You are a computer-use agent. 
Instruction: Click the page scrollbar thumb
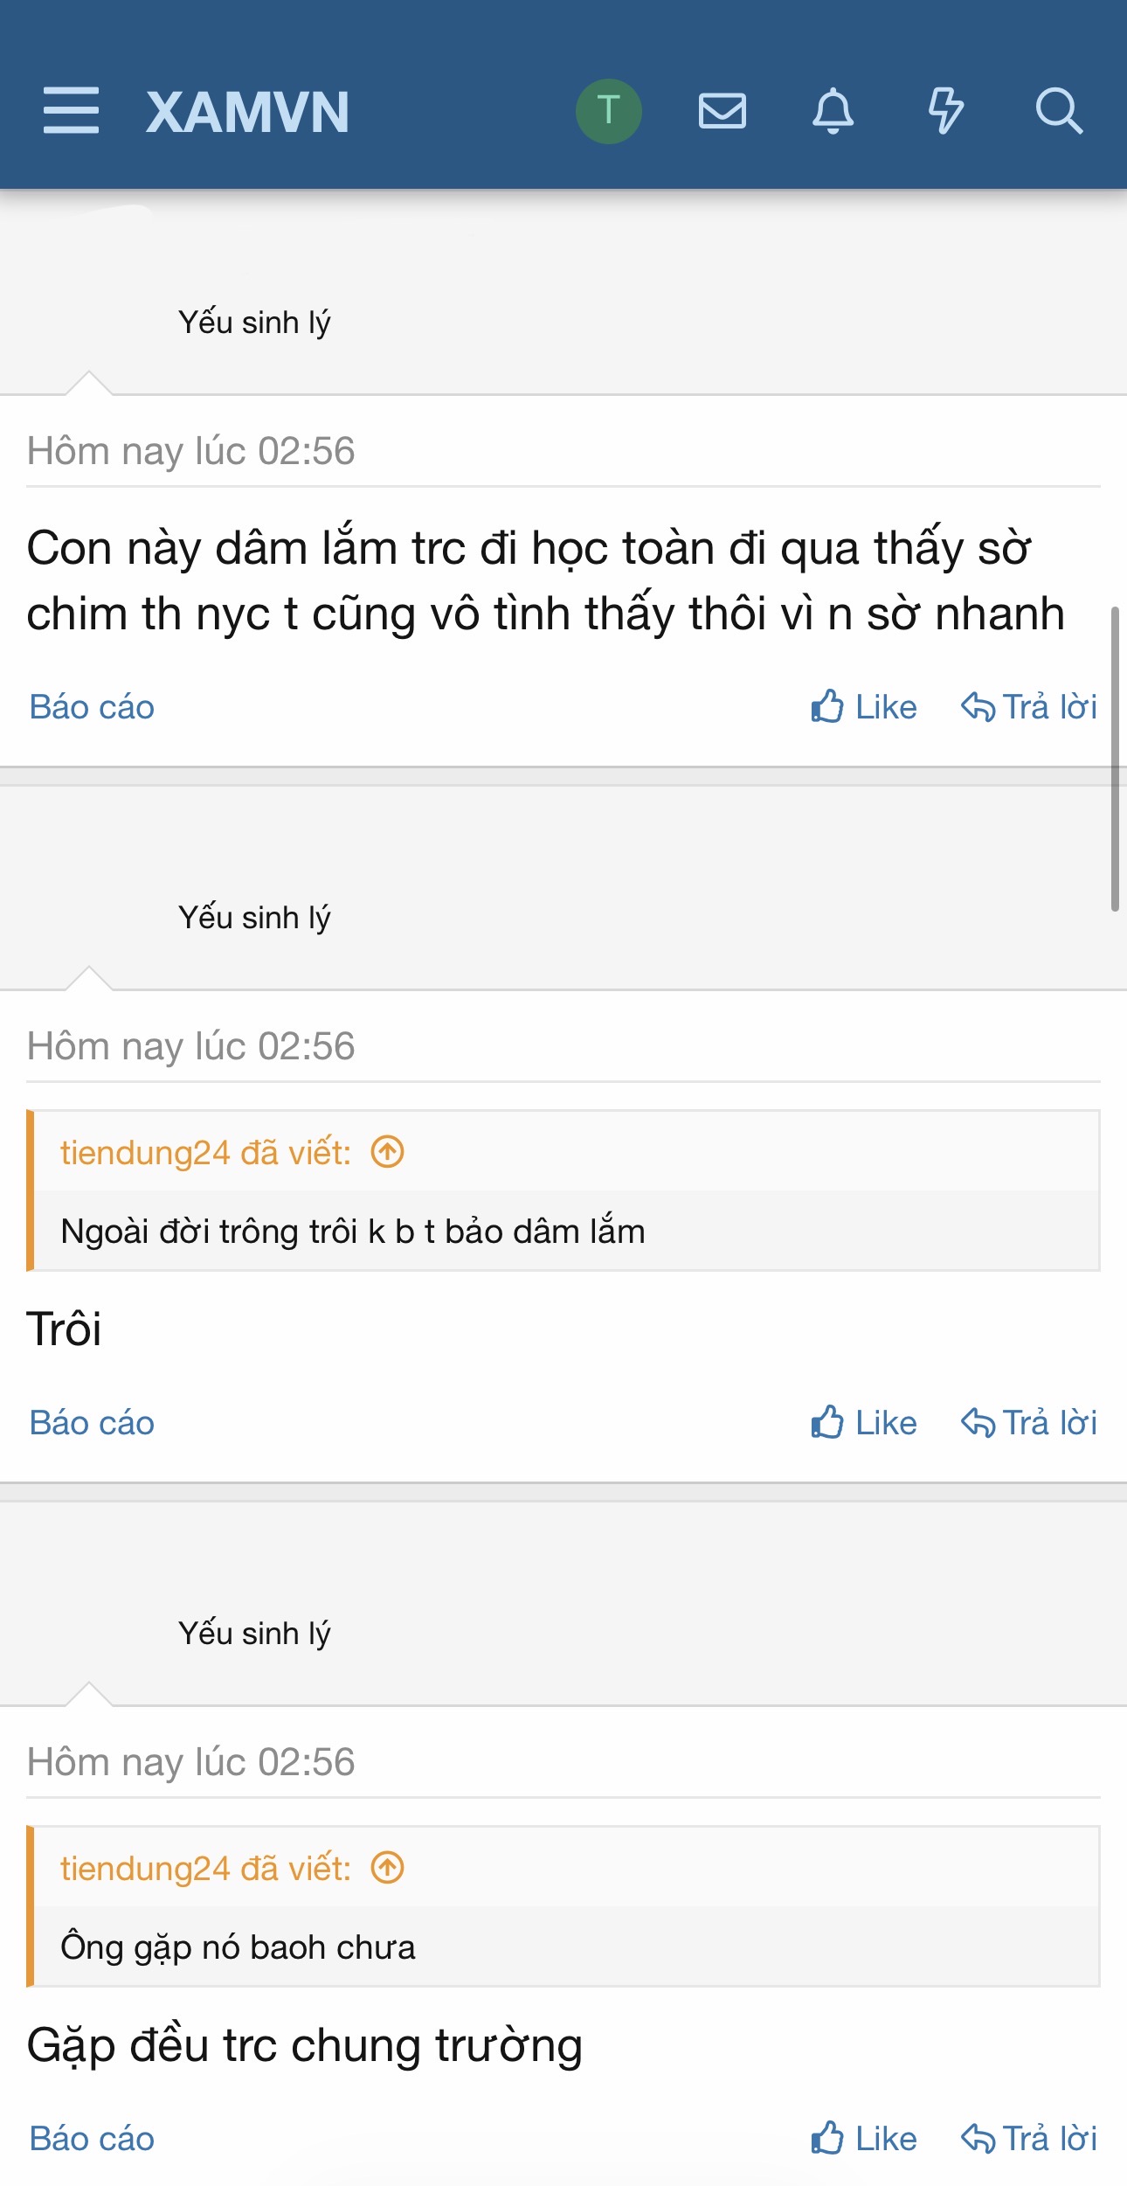(1114, 758)
